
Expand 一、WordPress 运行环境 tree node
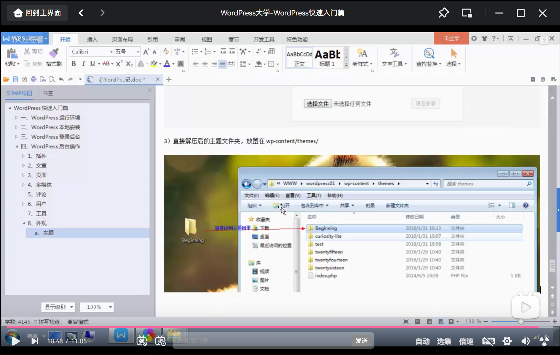click(x=16, y=118)
